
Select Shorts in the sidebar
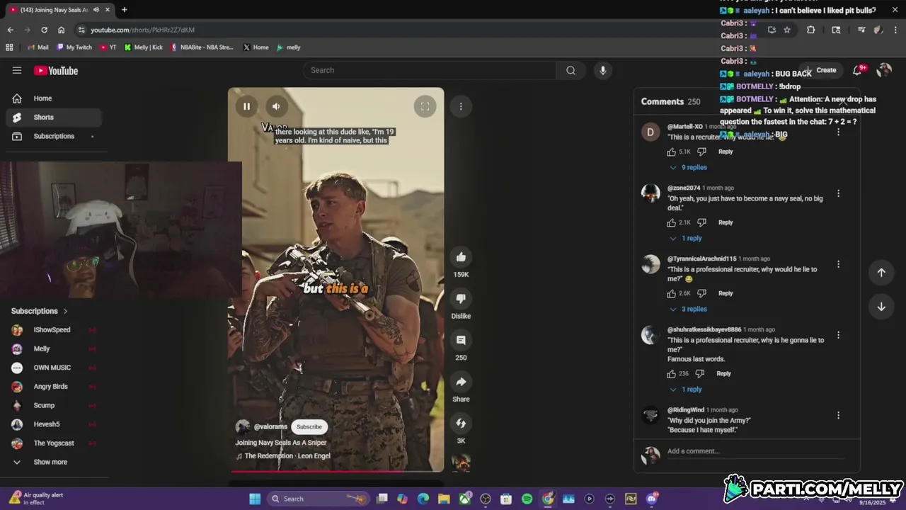[x=54, y=118]
